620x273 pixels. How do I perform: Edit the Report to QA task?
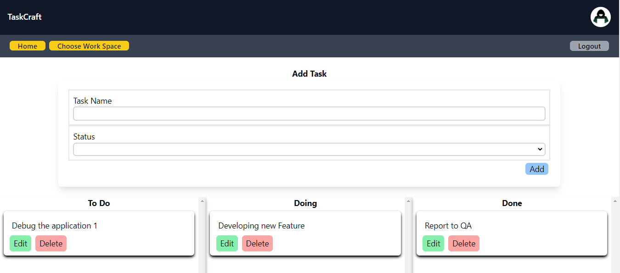click(434, 244)
